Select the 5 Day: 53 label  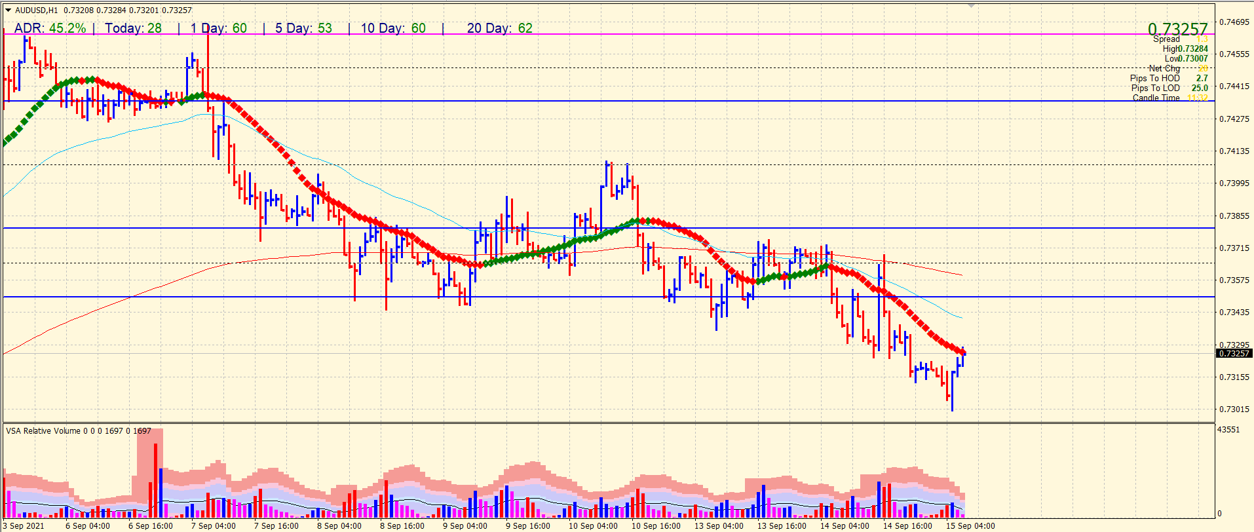303,28
